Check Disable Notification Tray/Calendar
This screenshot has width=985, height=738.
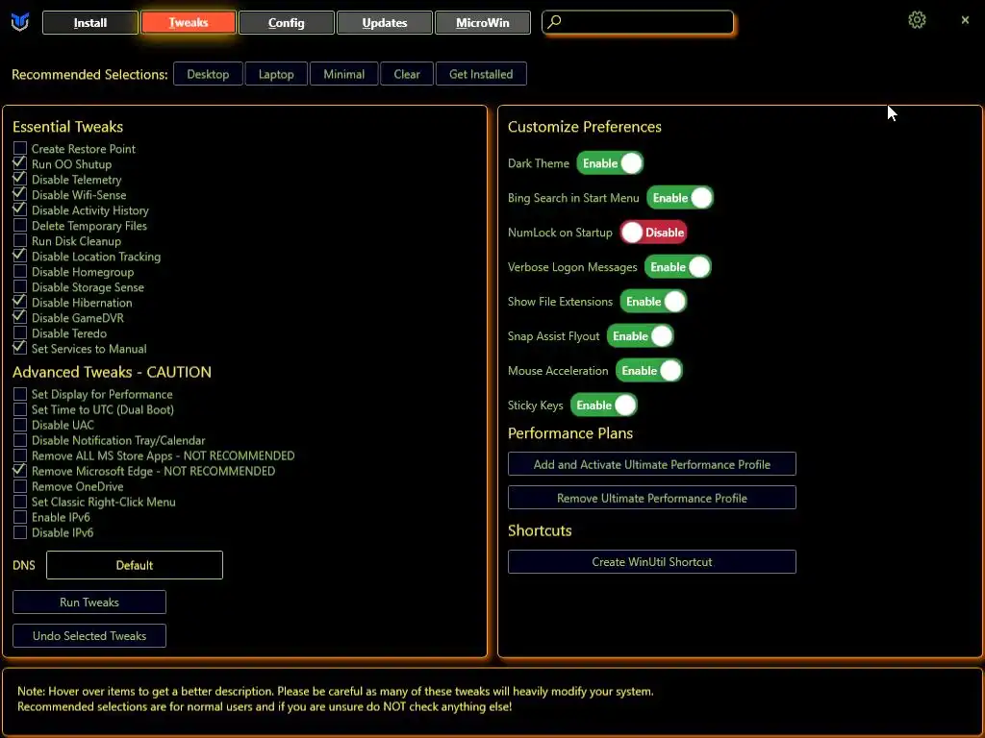point(20,440)
